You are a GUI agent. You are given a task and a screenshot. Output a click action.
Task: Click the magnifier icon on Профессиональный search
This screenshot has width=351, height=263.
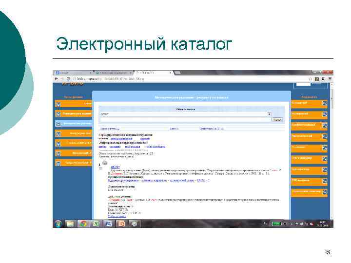(325, 126)
